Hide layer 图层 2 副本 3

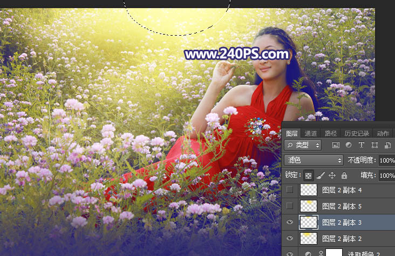point(290,222)
